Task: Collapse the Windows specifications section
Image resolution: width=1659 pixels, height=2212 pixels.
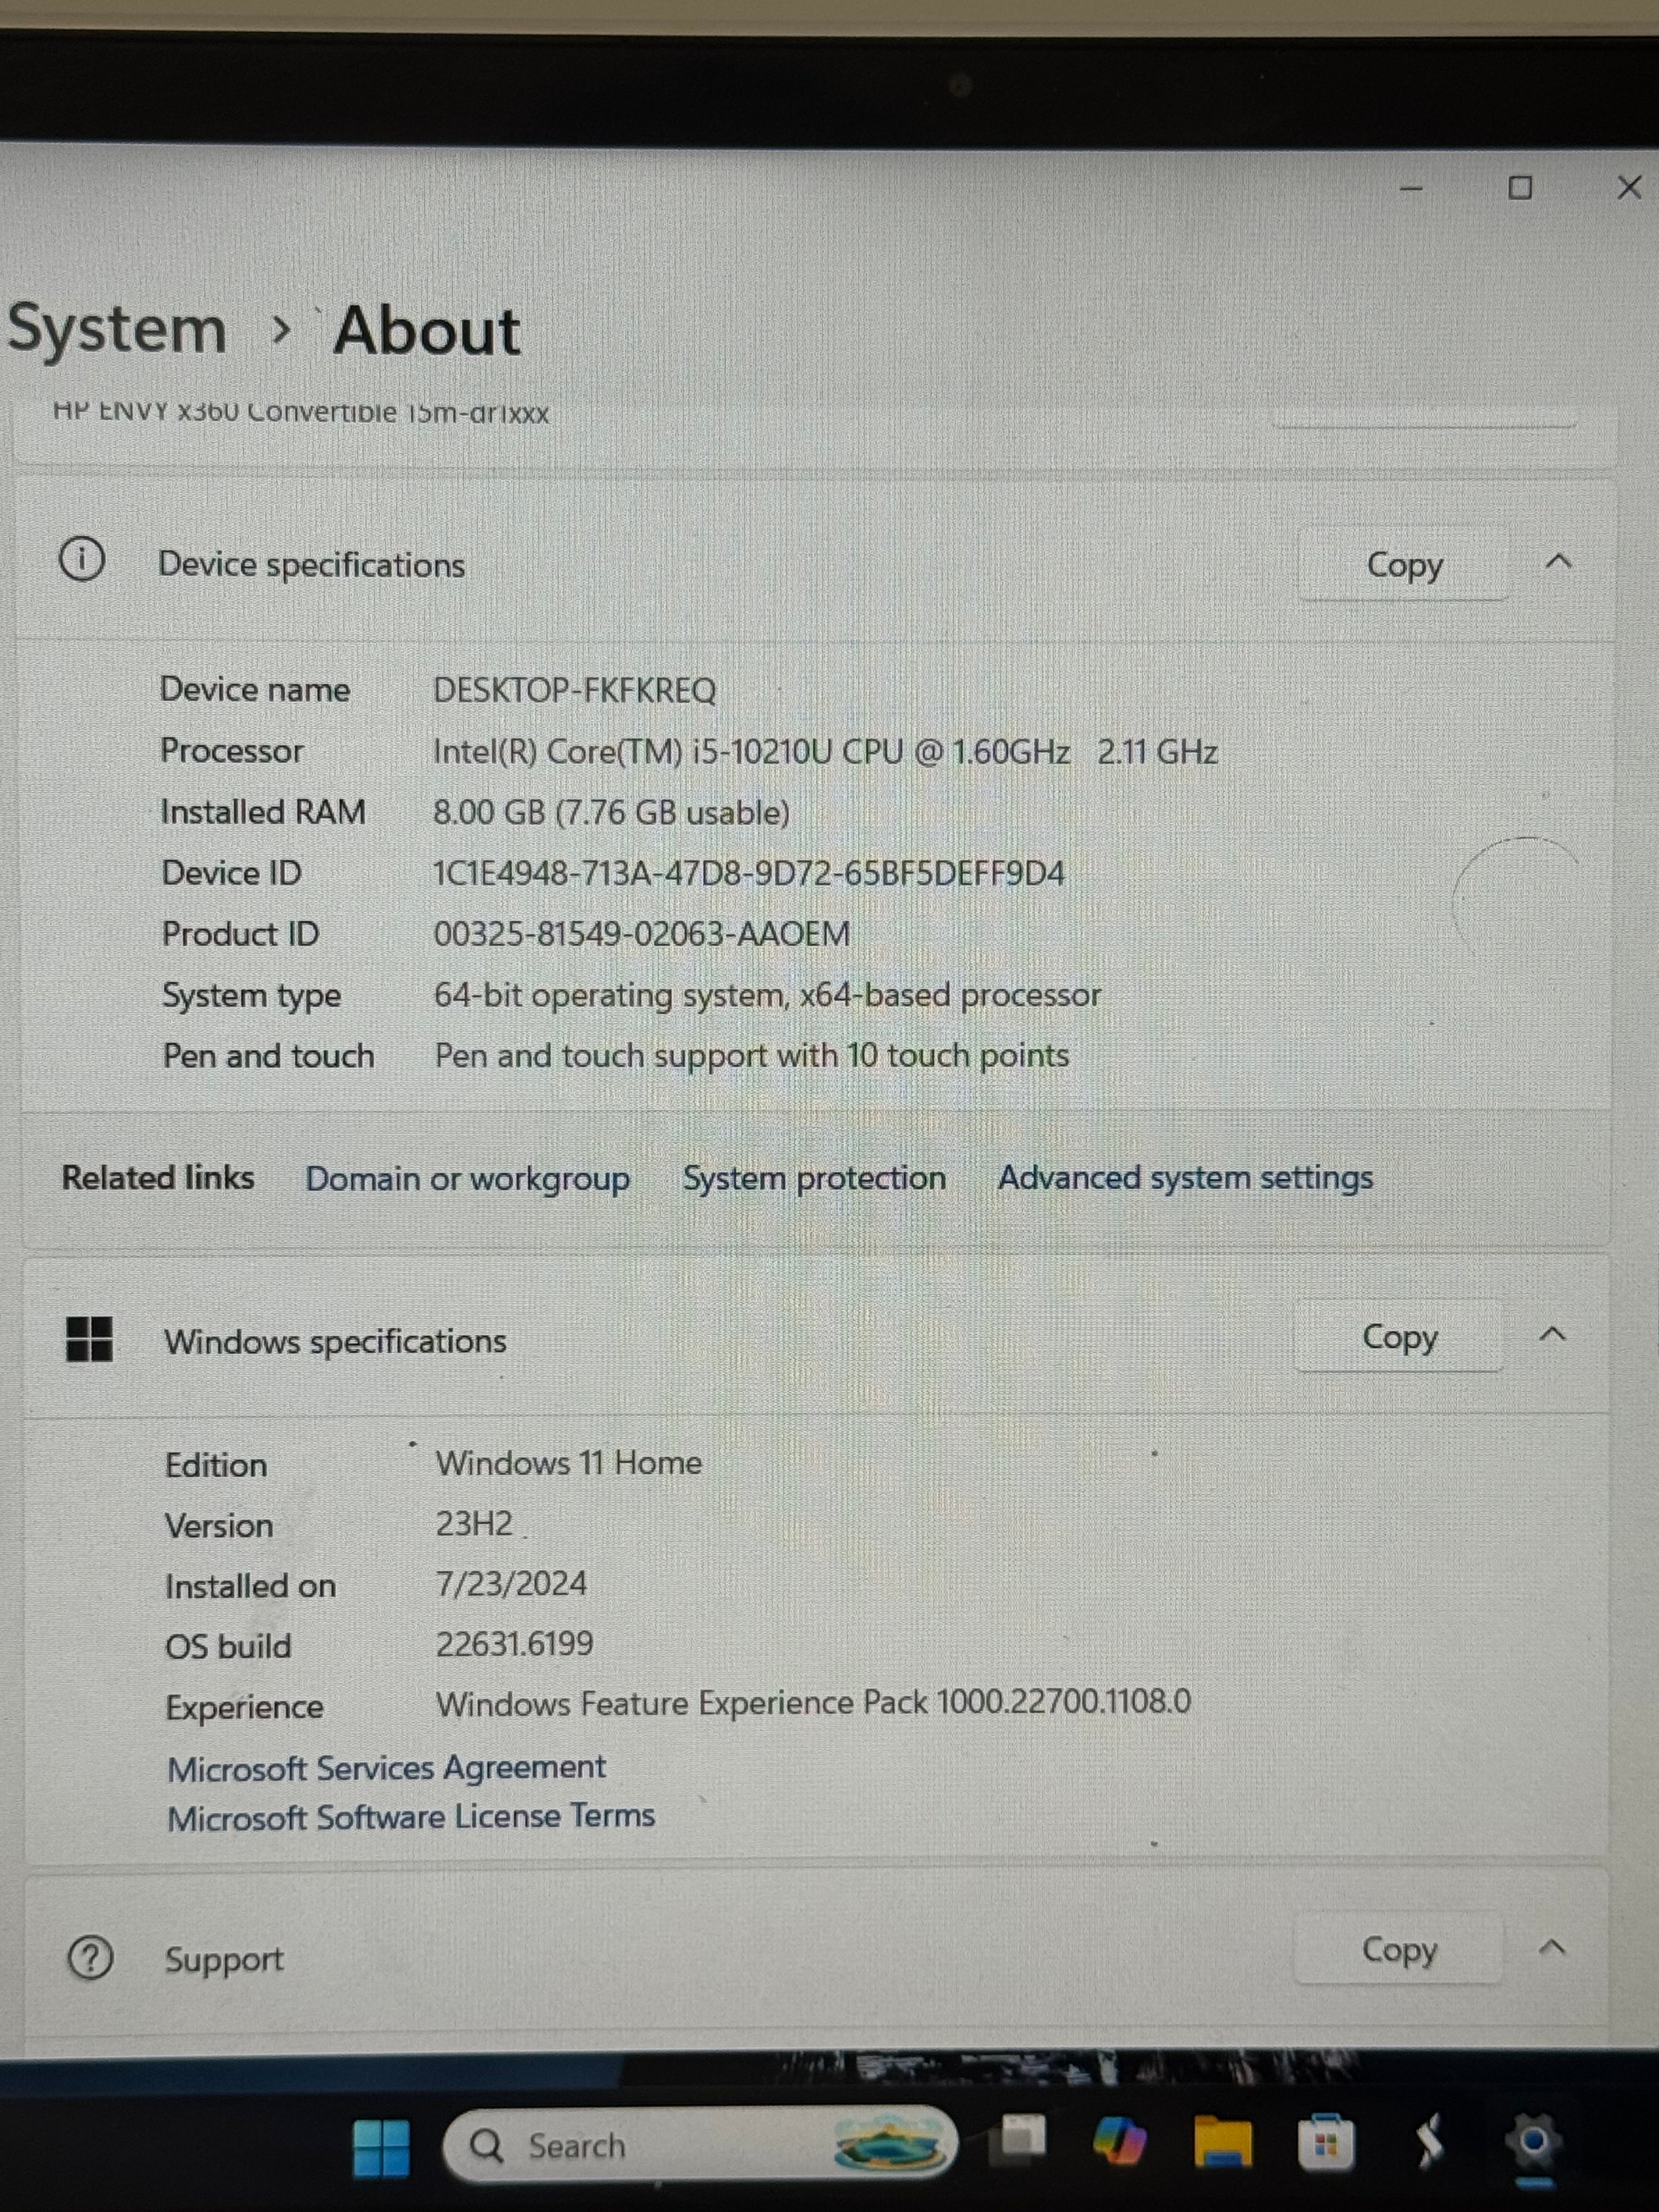Action: tap(1552, 1334)
